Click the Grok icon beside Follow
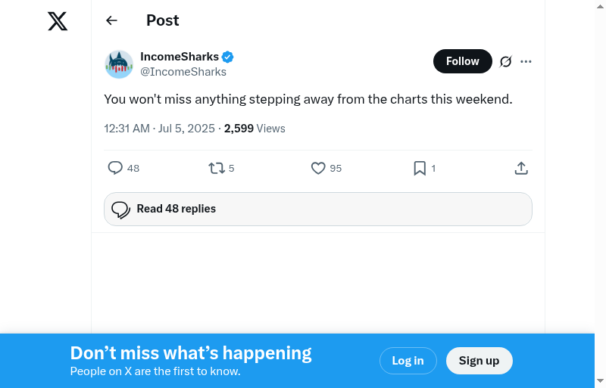 click(506, 61)
